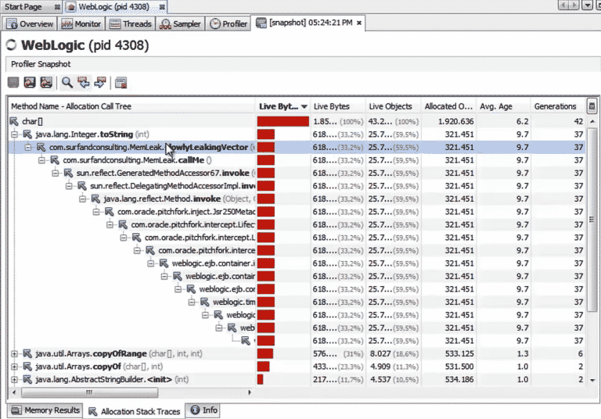601x419 pixels.
Task: Open Find with the magnifier icon
Action: pos(67,82)
